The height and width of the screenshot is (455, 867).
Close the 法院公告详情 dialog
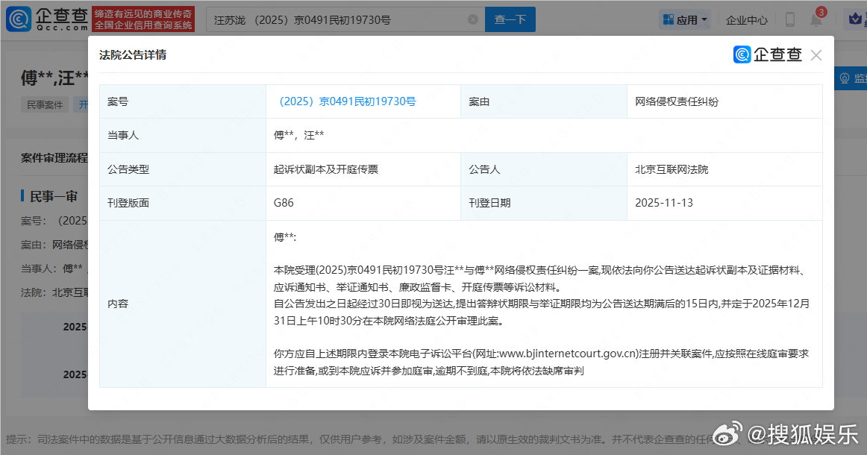click(x=816, y=54)
